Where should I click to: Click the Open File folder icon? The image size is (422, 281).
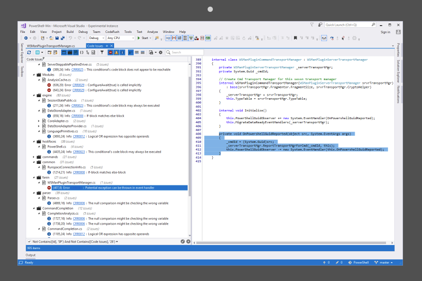[x=51, y=38]
